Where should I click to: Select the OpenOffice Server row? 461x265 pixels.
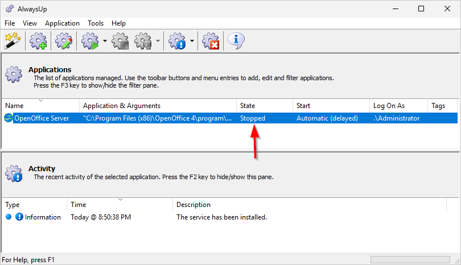[x=230, y=118]
